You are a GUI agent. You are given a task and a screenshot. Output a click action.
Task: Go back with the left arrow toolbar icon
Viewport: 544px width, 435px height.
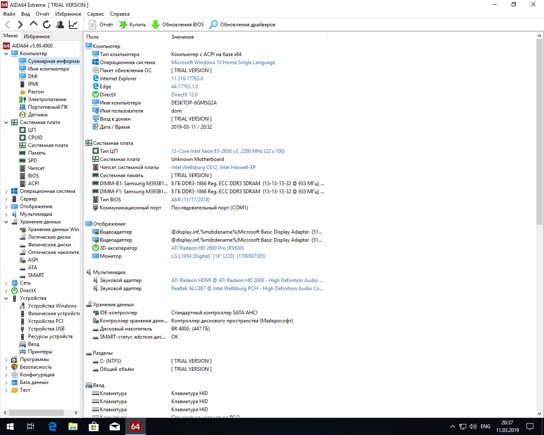pyautogui.click(x=8, y=25)
